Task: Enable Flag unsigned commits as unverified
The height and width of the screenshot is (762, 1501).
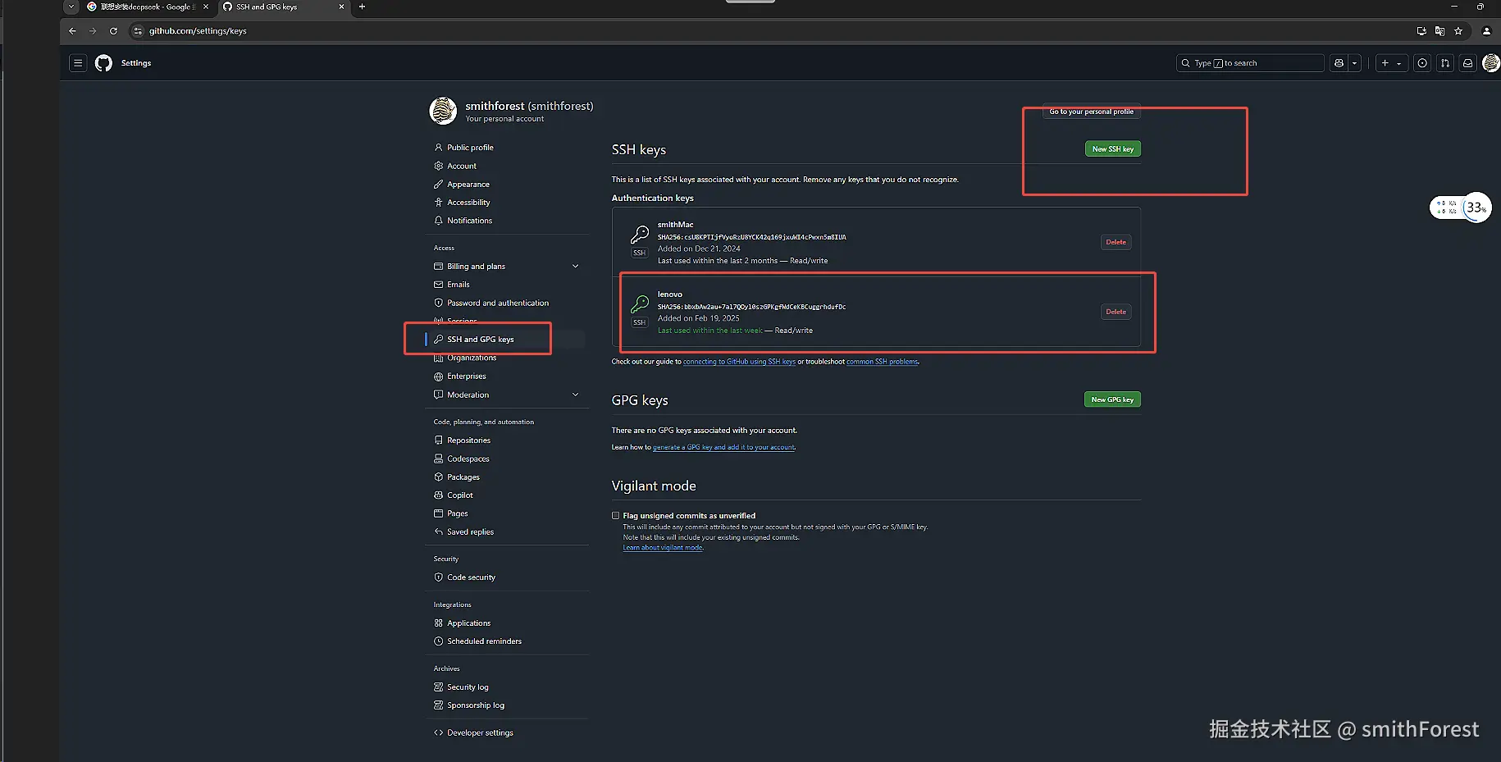Action: [x=616, y=516]
